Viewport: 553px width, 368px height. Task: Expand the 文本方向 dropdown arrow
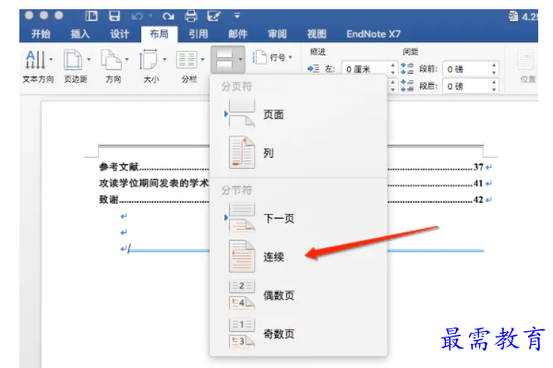(51, 60)
